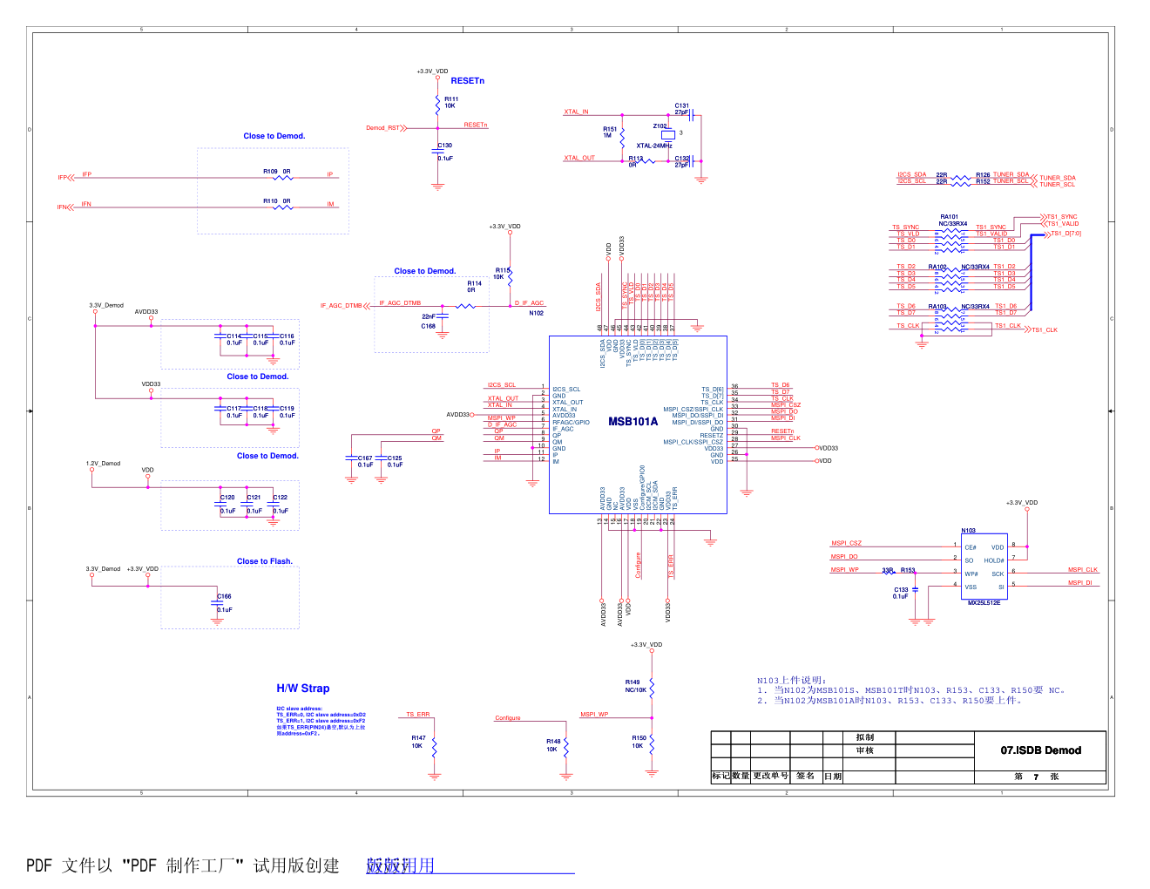Select the 07.ISDB Demod title block text

(x=1041, y=750)
